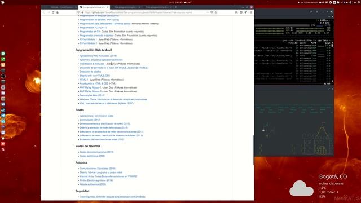Click the browser page vertical scrollbar
The height and width of the screenshot is (203, 361).
253,150
